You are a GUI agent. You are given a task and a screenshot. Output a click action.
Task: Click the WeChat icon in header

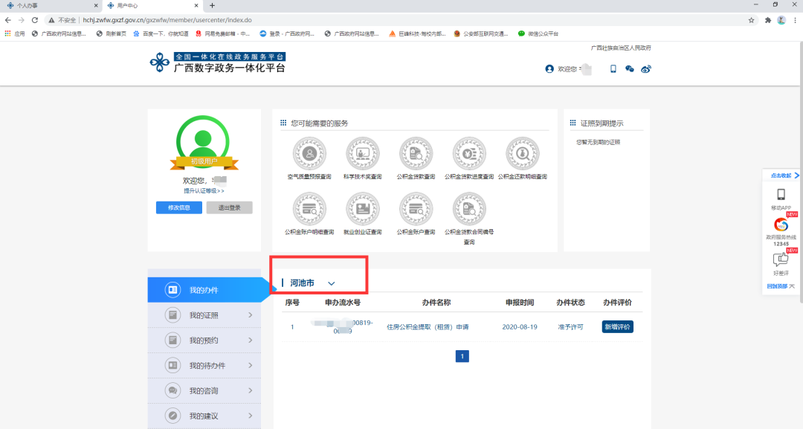coord(630,68)
